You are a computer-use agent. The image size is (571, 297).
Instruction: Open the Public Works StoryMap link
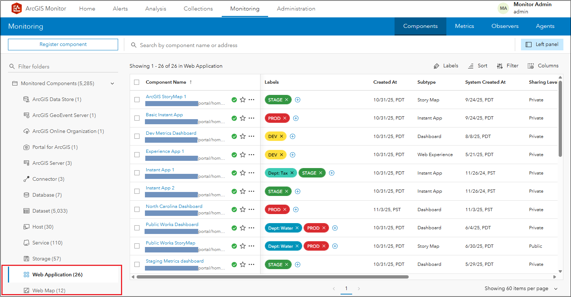pyautogui.click(x=170, y=243)
